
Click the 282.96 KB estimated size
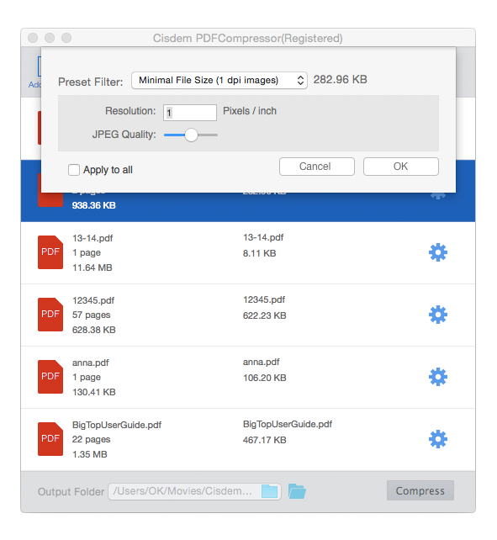coord(340,80)
